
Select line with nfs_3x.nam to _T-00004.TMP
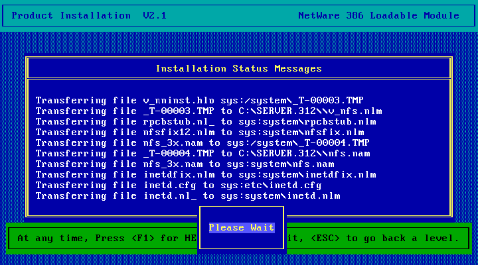point(202,143)
